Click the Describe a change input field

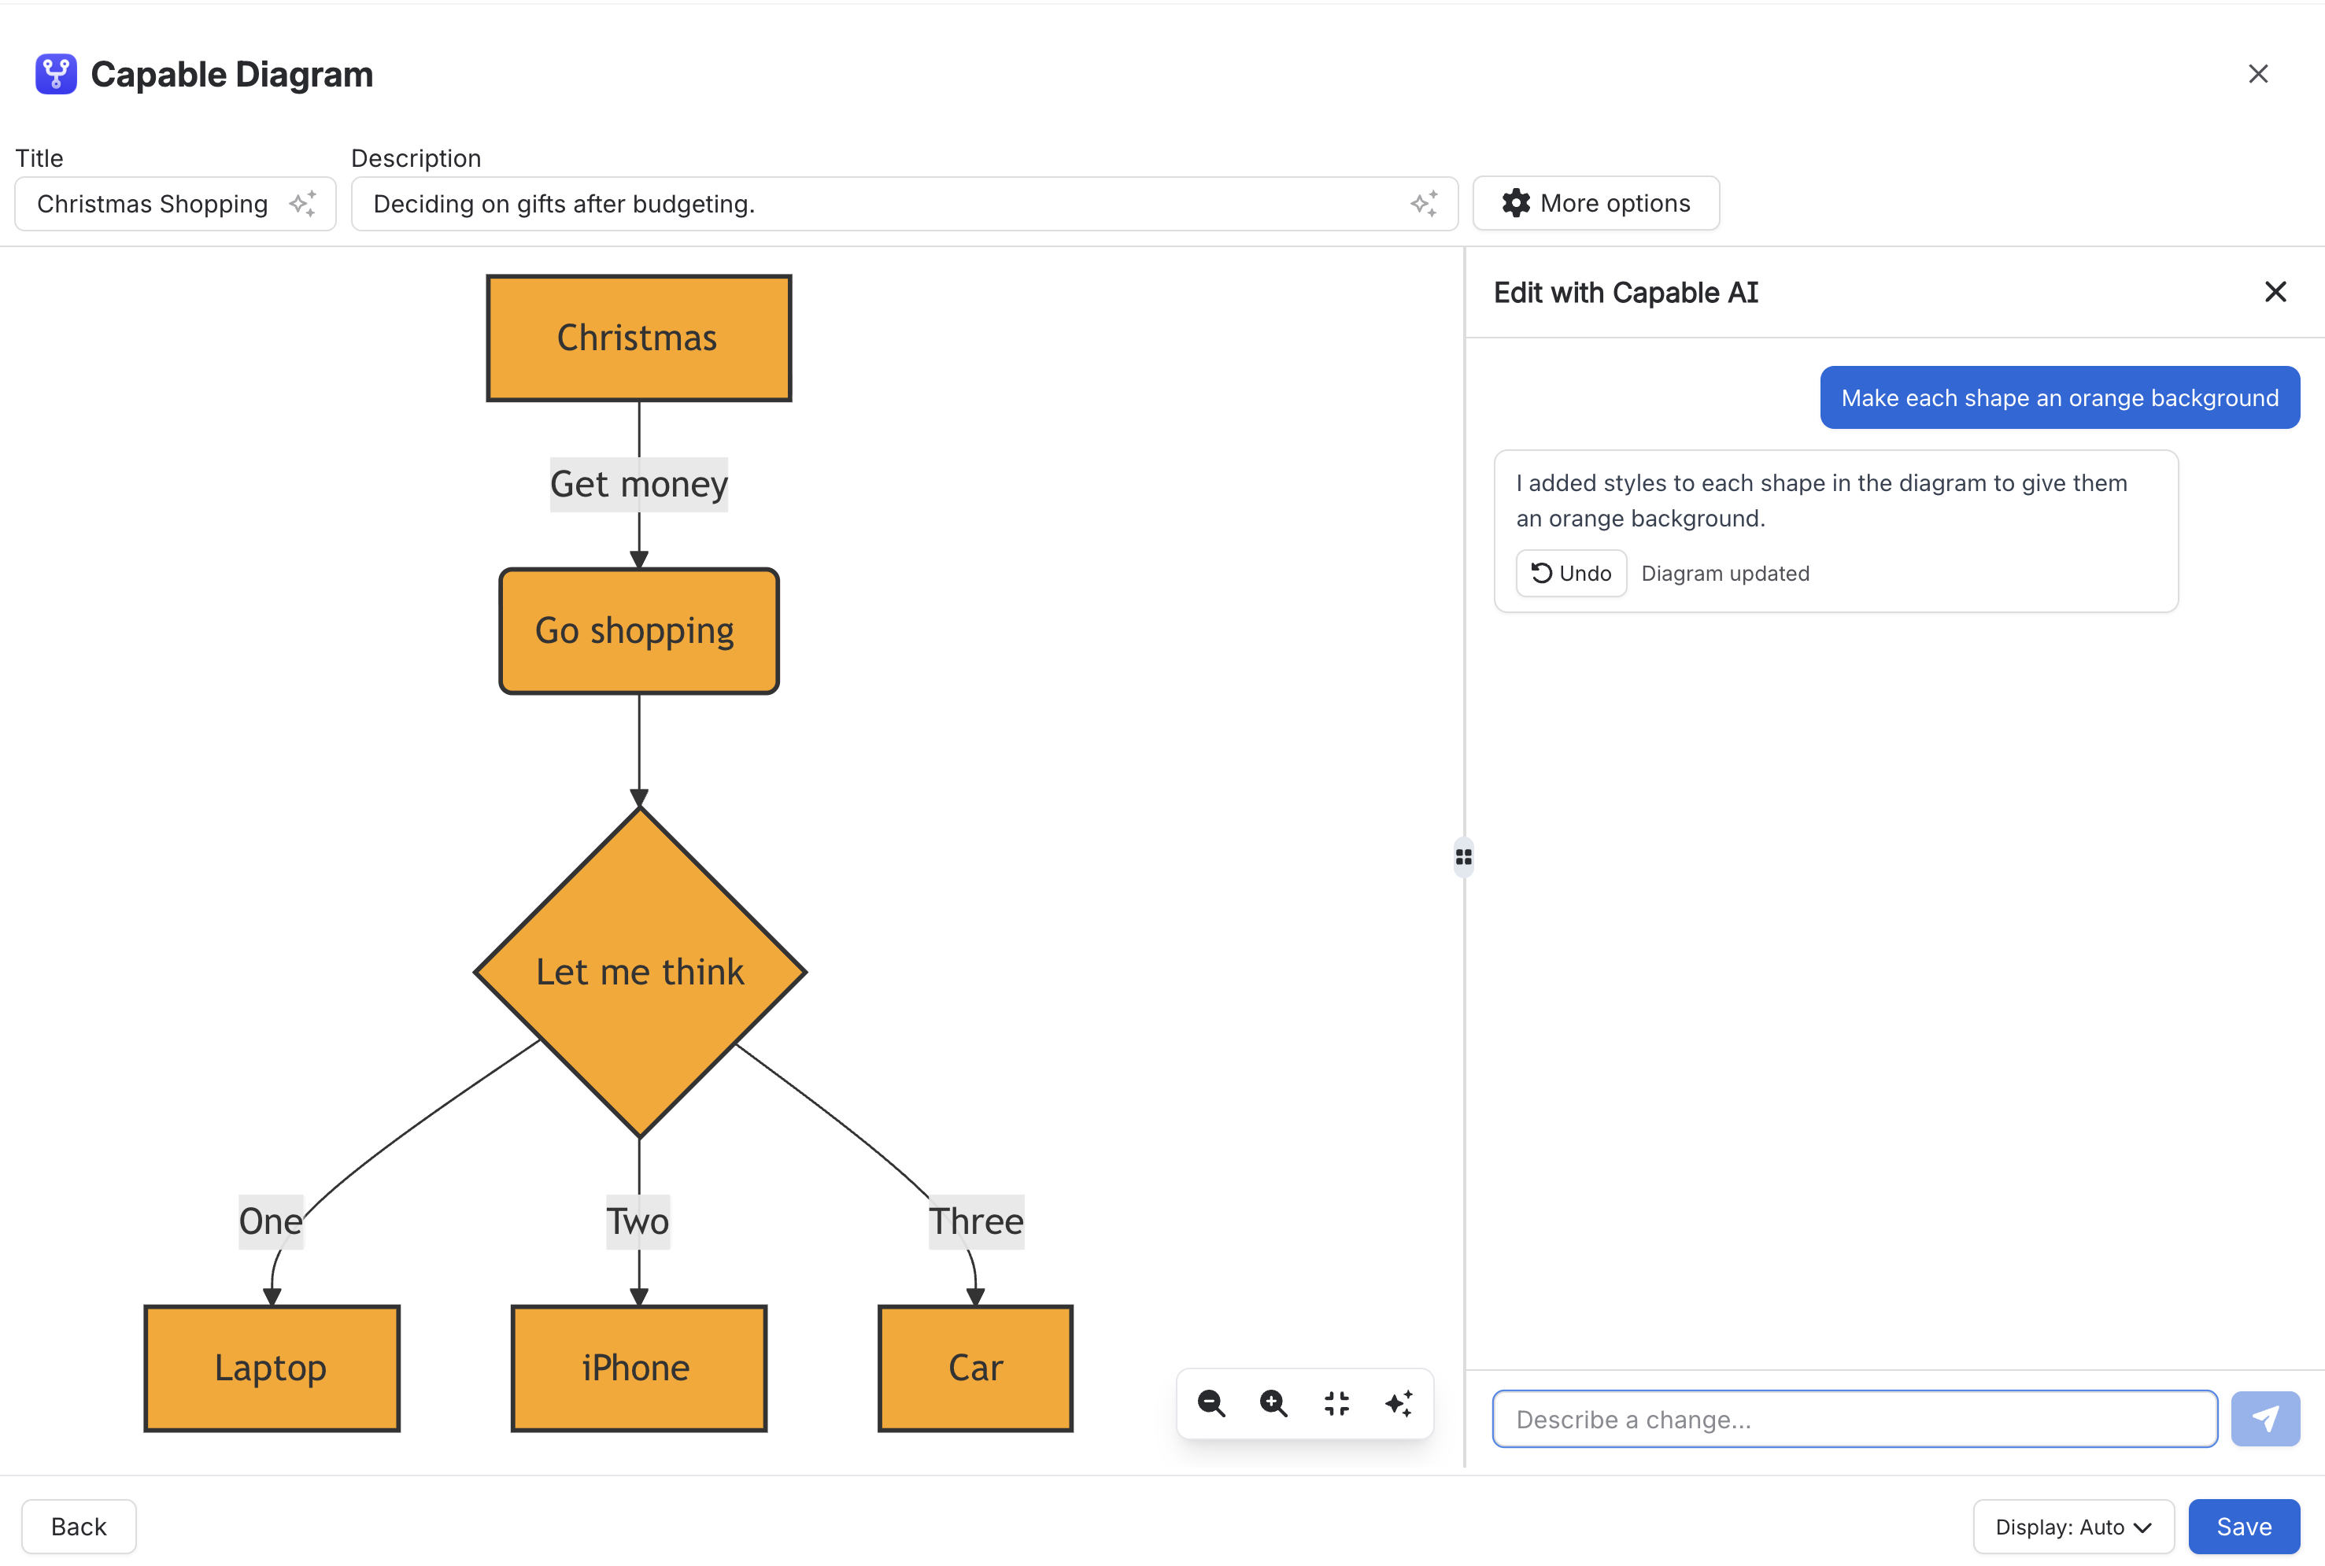point(1854,1418)
